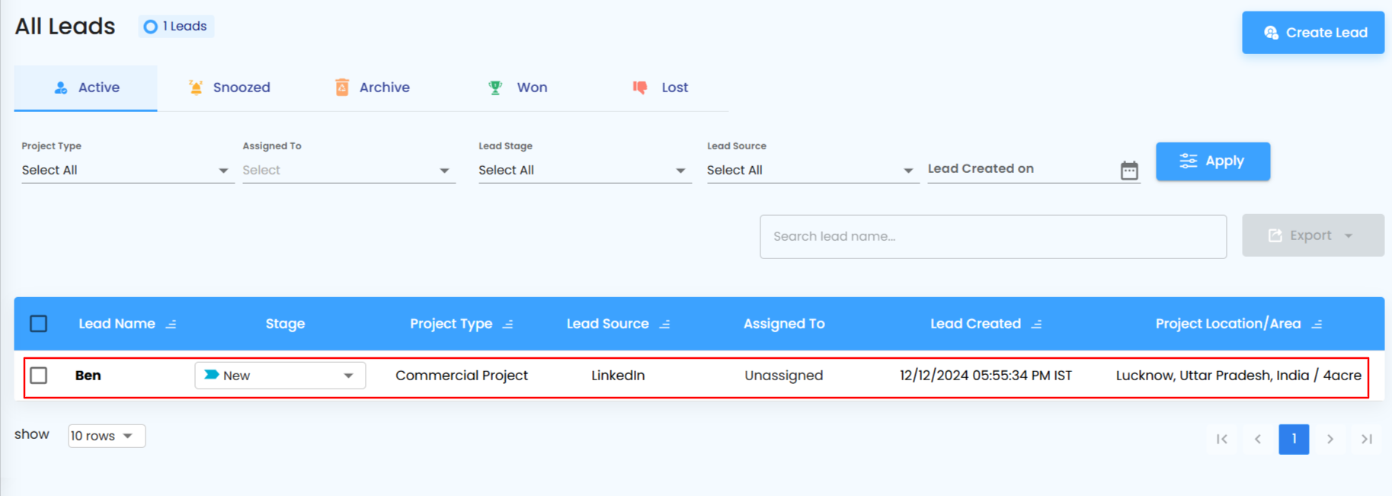
Task: Go to the last page arrow
Action: 1367,439
